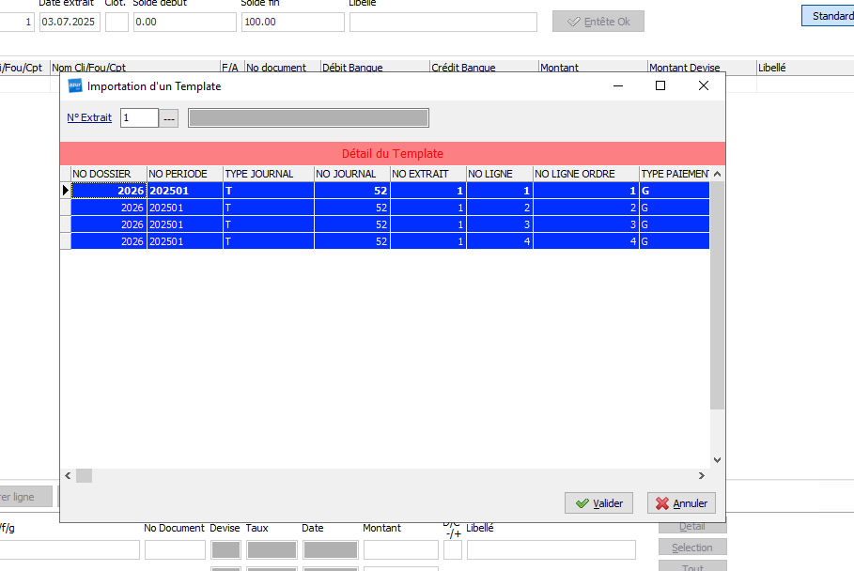Click the bottom Libellé input field

551,549
